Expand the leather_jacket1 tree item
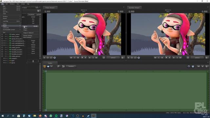210x118 pixels. coord(6,34)
